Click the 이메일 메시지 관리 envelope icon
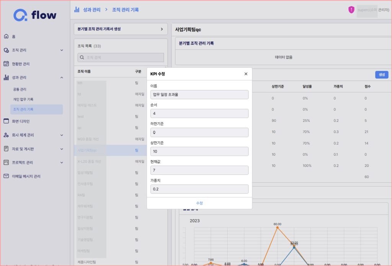392x266 pixels. 6,176
